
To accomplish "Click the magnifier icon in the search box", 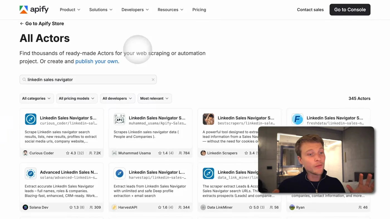I will (x=24, y=79).
